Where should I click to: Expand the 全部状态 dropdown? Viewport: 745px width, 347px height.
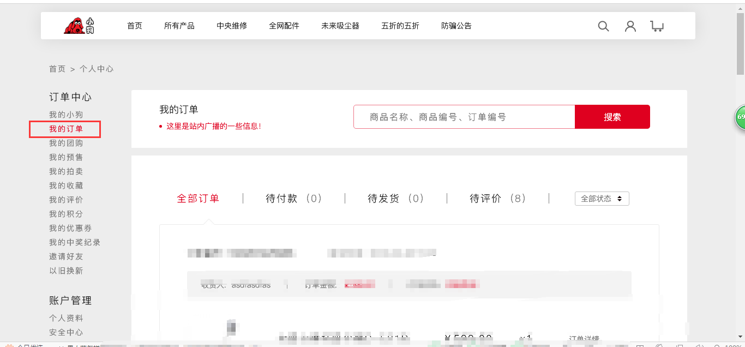click(x=602, y=199)
